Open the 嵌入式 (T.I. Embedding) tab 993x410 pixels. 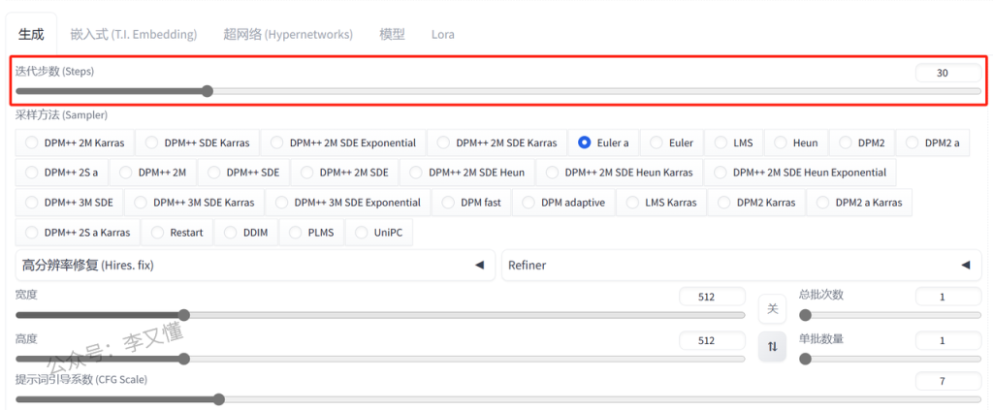(134, 34)
